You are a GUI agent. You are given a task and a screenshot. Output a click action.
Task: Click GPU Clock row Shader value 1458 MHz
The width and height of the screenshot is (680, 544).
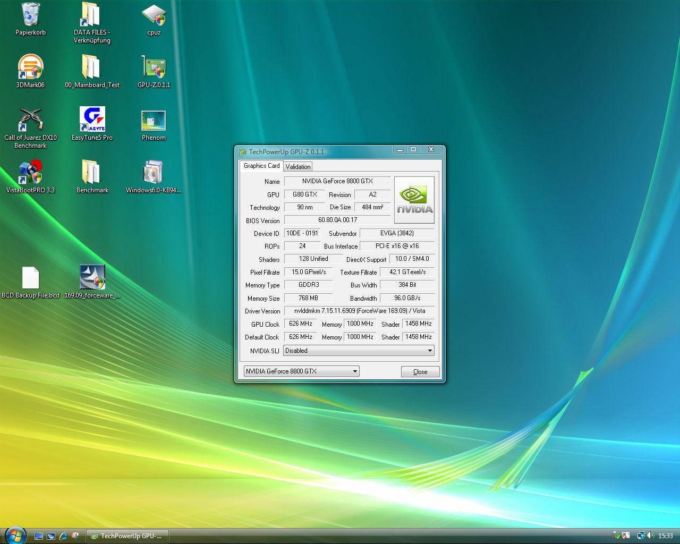tap(419, 324)
